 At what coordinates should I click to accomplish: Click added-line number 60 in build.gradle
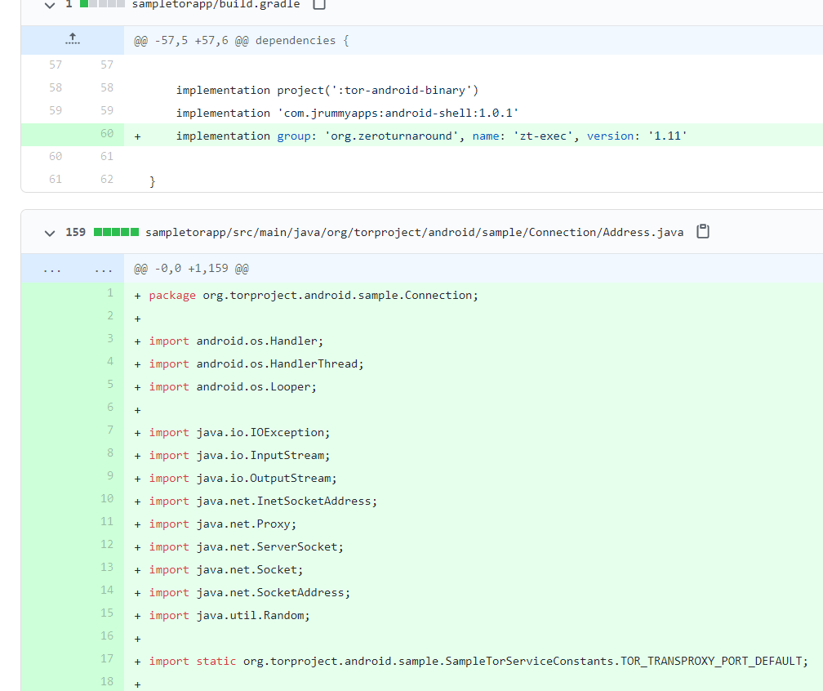pos(106,133)
